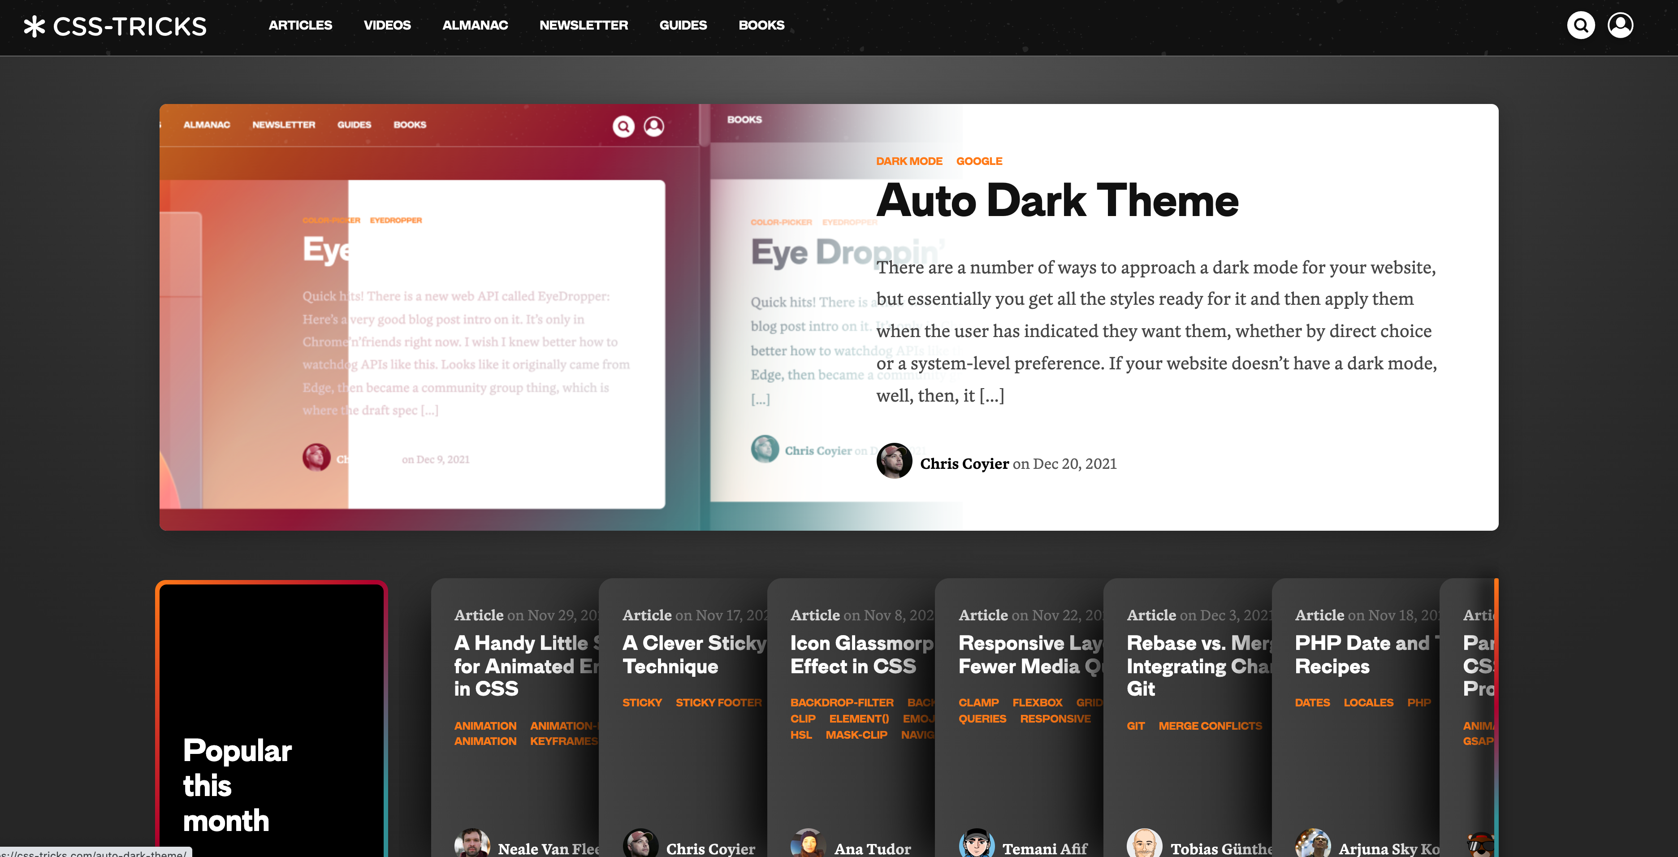Go to the Newsletter page
1678x857 pixels.
[583, 26]
